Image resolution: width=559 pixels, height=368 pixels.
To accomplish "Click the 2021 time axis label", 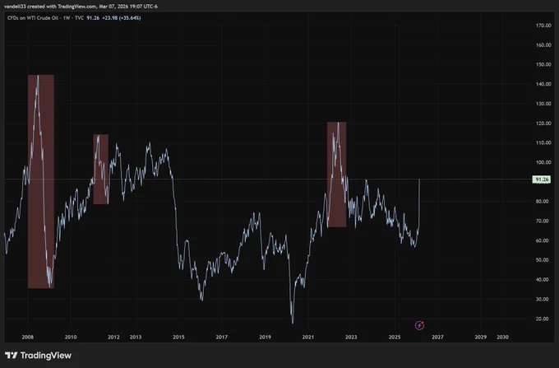I will tap(308, 337).
